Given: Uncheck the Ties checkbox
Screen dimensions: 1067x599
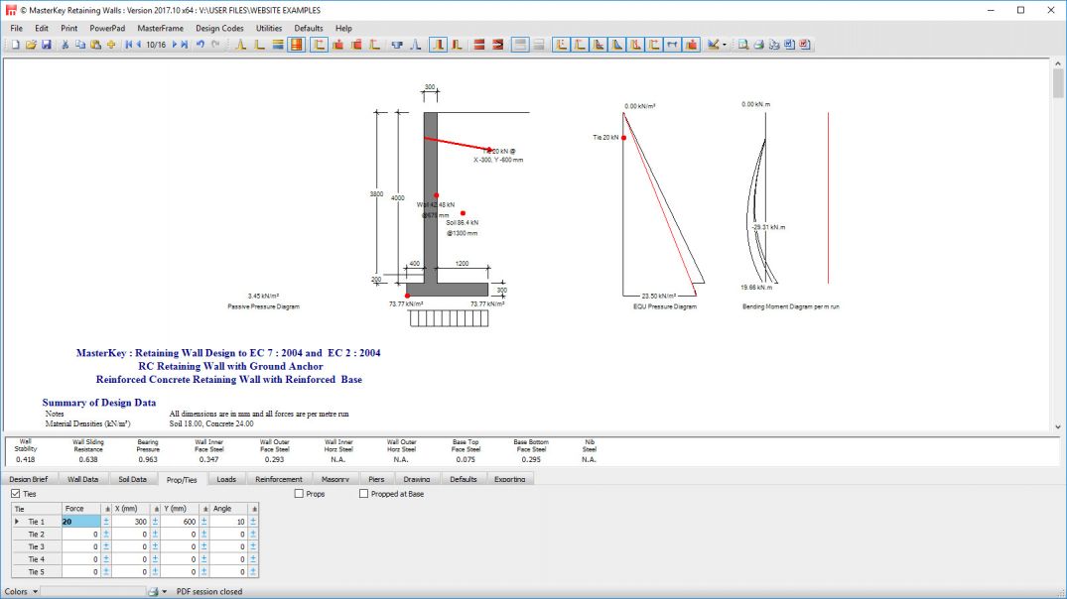Looking at the screenshot, I should 16,494.
